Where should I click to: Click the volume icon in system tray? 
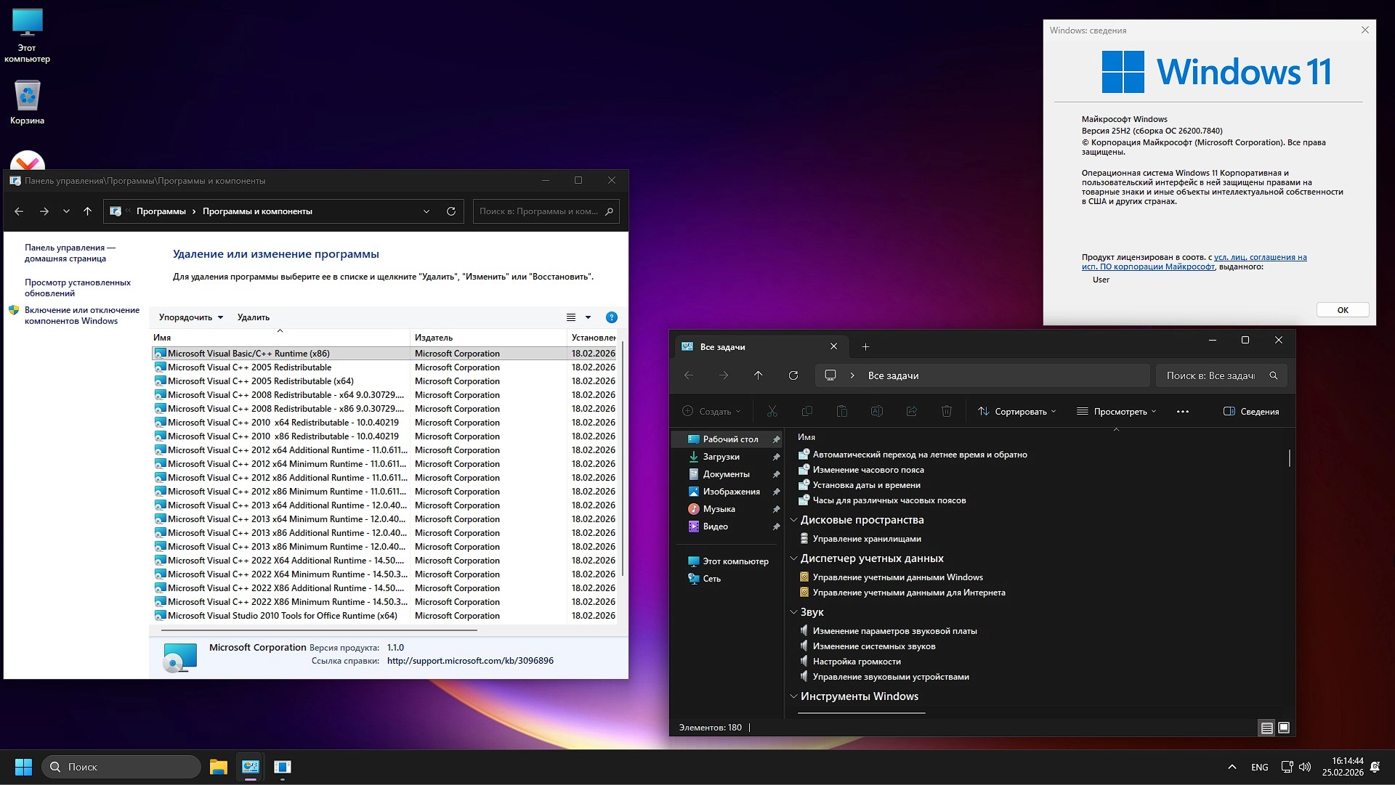pyautogui.click(x=1305, y=767)
